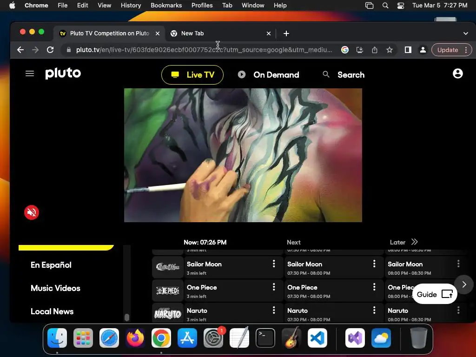
Task: Open the full Guide button
Action: pos(435,294)
